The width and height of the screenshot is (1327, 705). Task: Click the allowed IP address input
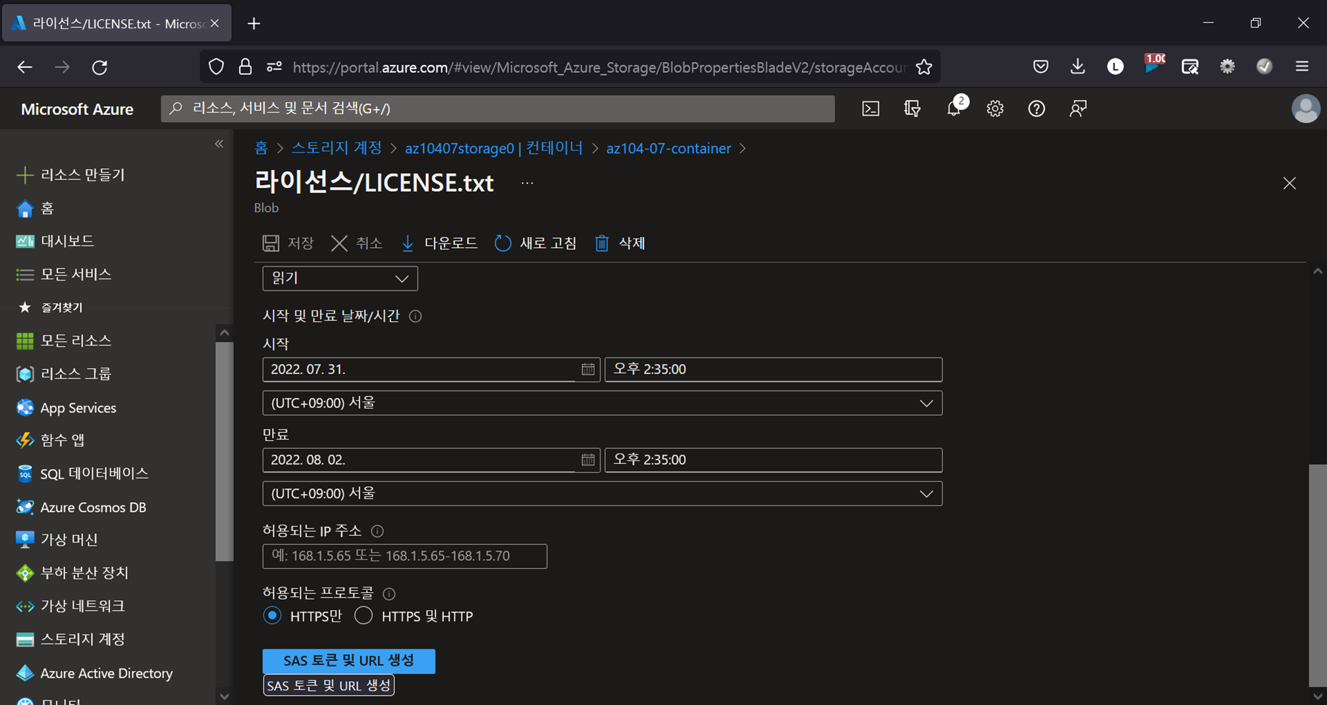tap(405, 556)
